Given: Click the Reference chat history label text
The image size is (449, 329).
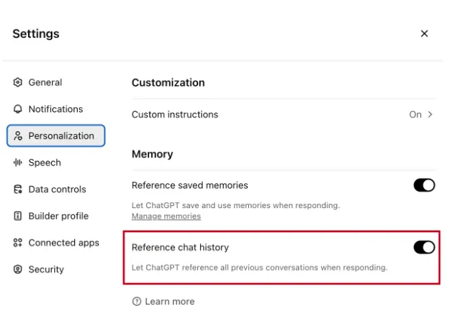Looking at the screenshot, I should [x=180, y=247].
